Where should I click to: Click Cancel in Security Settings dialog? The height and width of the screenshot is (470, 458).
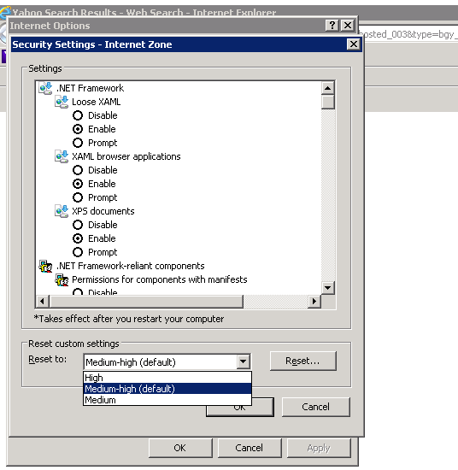tap(316, 407)
